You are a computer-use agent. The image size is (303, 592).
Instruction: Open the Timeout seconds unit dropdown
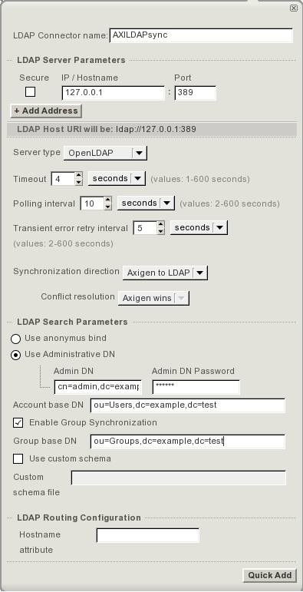pyautogui.click(x=117, y=179)
